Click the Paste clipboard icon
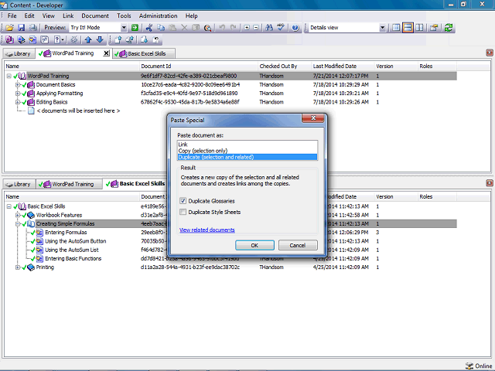 [x=172, y=28]
